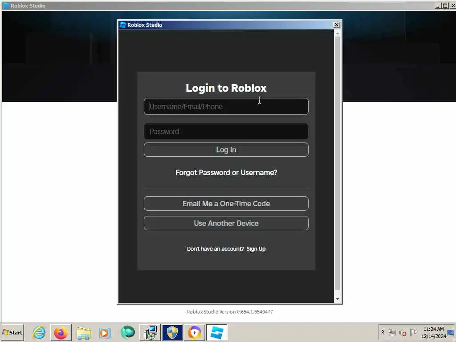Click the Username/Email/Phone input field

coord(226,106)
